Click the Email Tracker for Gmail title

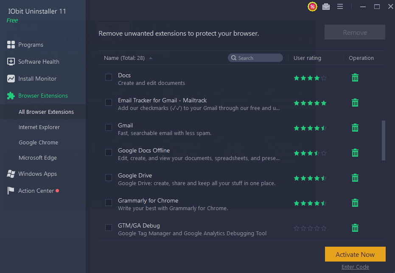162,100
